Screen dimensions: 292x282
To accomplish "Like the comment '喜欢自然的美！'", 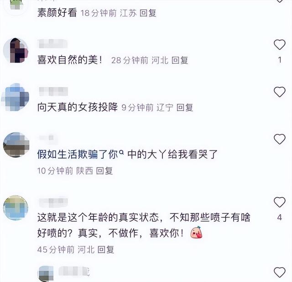I will [279, 45].
